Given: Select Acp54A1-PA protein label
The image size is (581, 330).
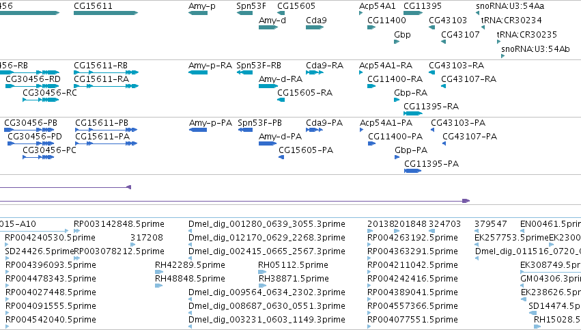Looking at the screenshot, I should coord(386,123).
